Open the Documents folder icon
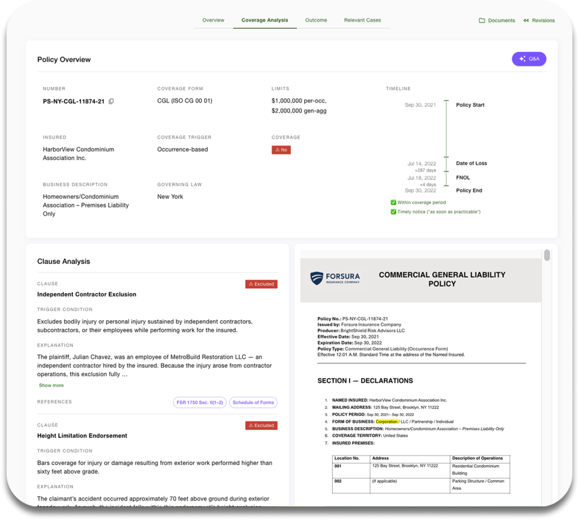579x520 pixels. tap(482, 20)
